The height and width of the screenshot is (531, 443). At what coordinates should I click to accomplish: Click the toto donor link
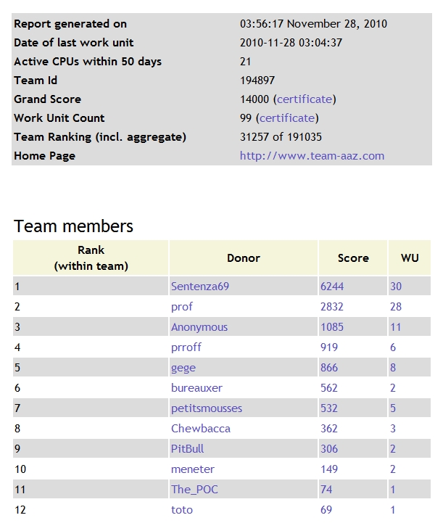[182, 510]
